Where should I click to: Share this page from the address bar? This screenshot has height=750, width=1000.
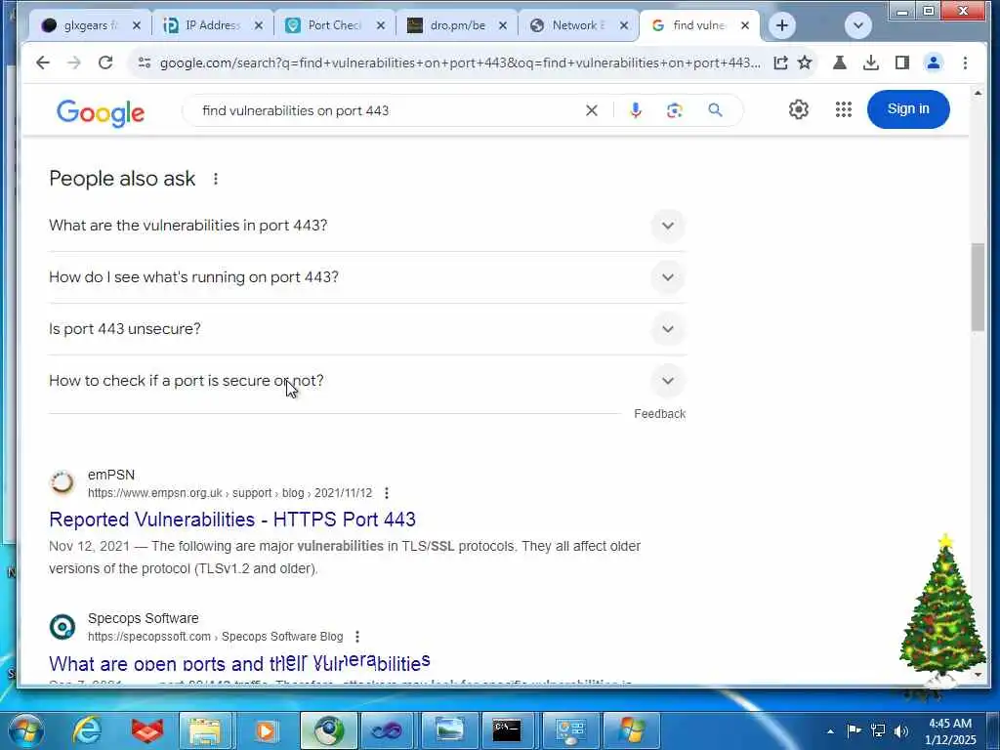click(780, 62)
